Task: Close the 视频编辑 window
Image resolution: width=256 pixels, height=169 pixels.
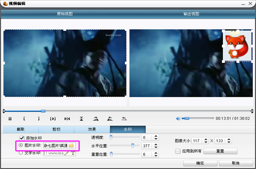Action: tap(250, 3)
